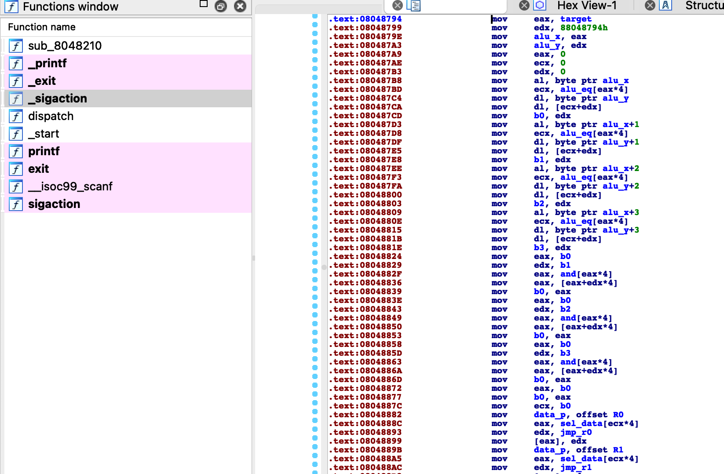The height and width of the screenshot is (474, 724).
Task: Click the function icon beside __isoc99_scanf
Action: click(16, 186)
